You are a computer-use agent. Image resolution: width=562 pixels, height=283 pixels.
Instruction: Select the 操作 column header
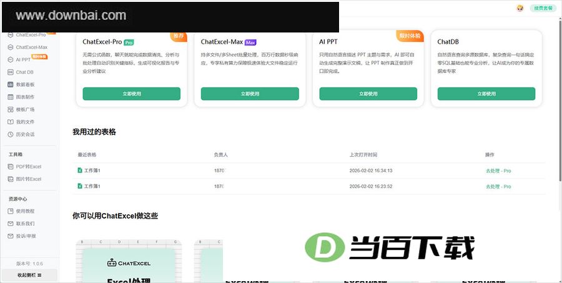click(x=490, y=154)
